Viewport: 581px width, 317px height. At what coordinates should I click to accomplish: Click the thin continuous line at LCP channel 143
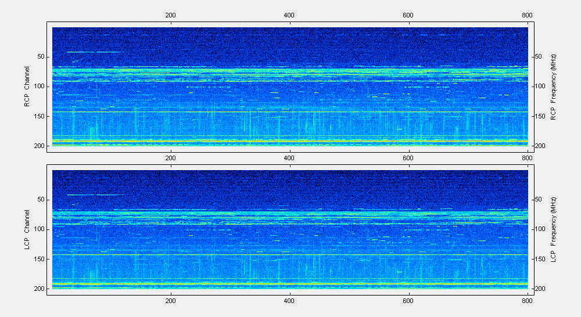coord(290,255)
